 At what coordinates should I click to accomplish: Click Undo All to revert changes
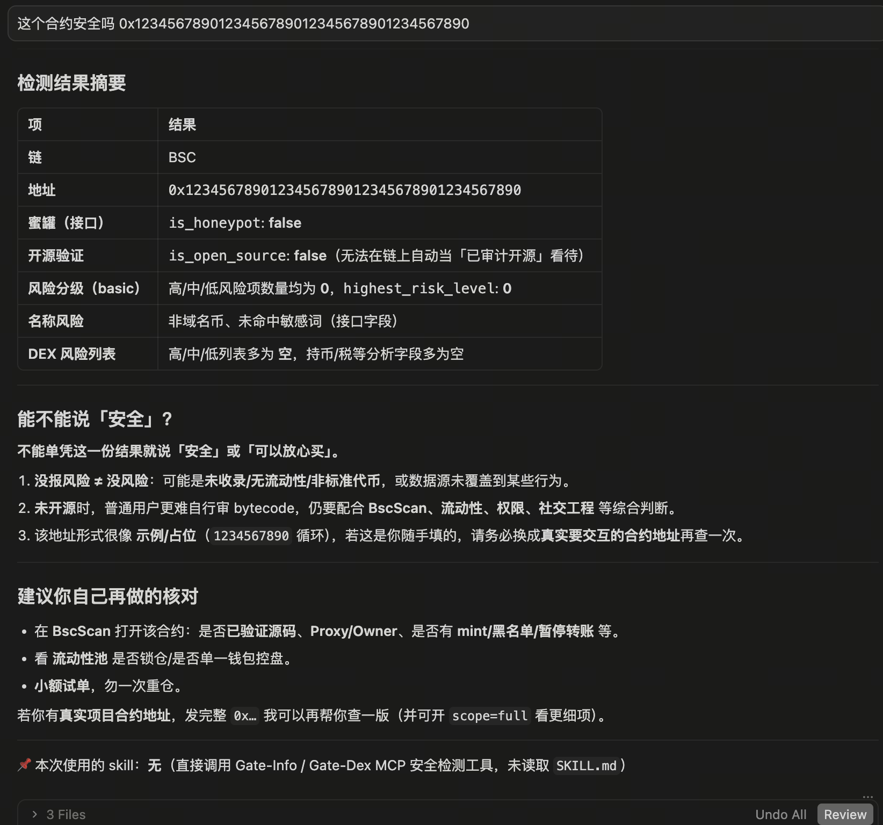tap(780, 813)
